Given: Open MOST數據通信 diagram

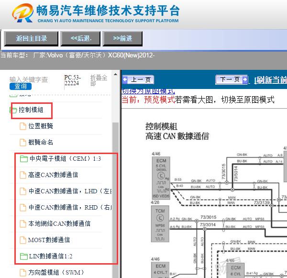Looking at the screenshot, I should 49,240.
